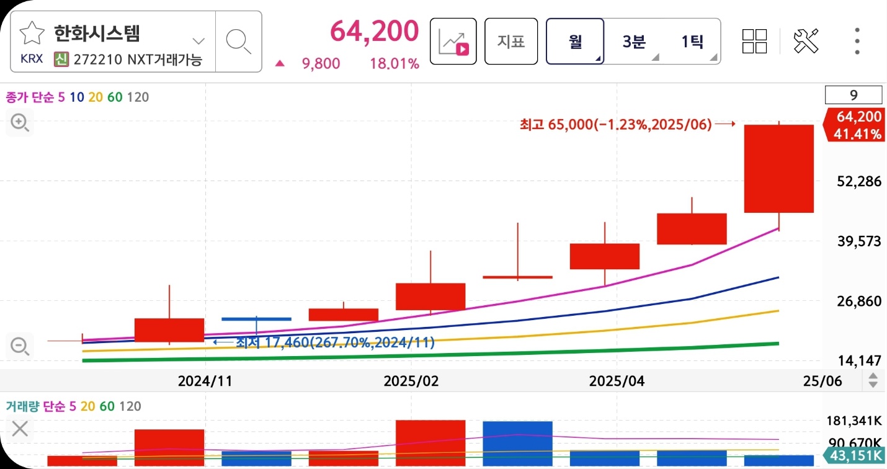Select the tallest red volume bar

[430, 443]
